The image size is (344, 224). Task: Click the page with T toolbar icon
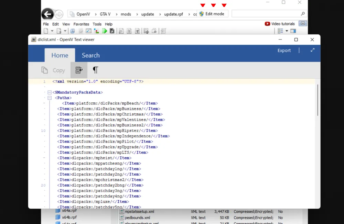137,31
